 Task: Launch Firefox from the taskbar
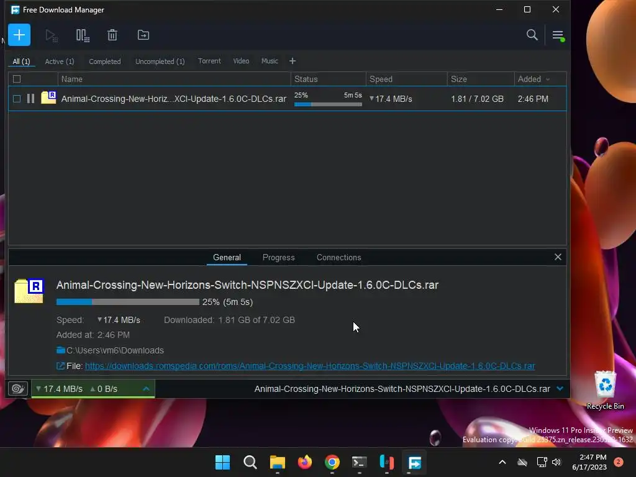[304, 462]
